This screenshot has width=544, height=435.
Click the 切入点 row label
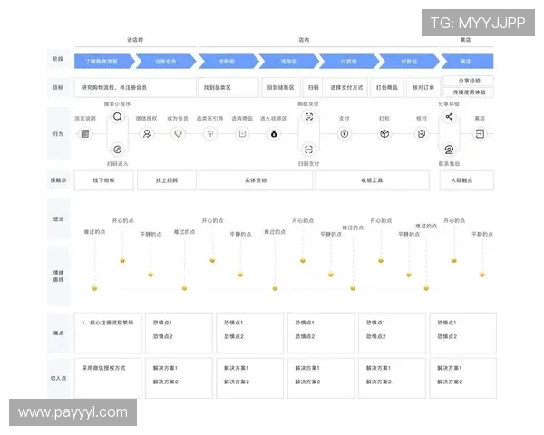(x=58, y=378)
